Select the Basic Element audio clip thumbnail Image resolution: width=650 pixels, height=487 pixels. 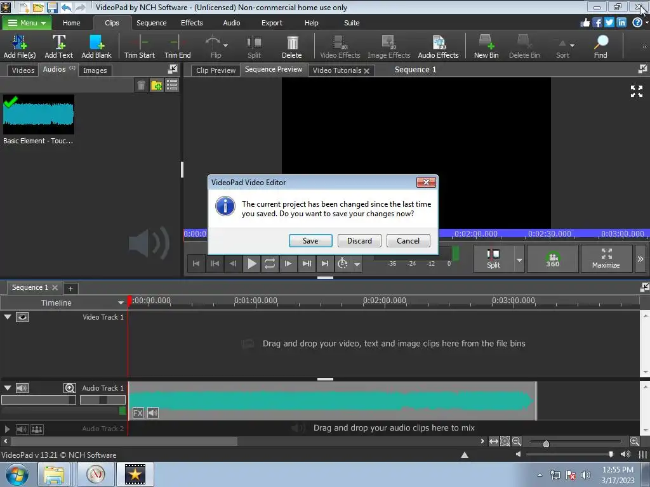pyautogui.click(x=39, y=114)
